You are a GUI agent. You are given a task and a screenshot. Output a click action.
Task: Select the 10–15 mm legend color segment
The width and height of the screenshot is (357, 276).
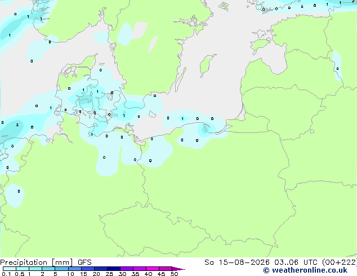(x=75, y=269)
